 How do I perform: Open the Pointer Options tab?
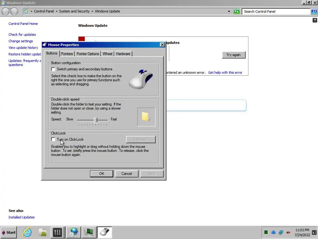tap(88, 54)
